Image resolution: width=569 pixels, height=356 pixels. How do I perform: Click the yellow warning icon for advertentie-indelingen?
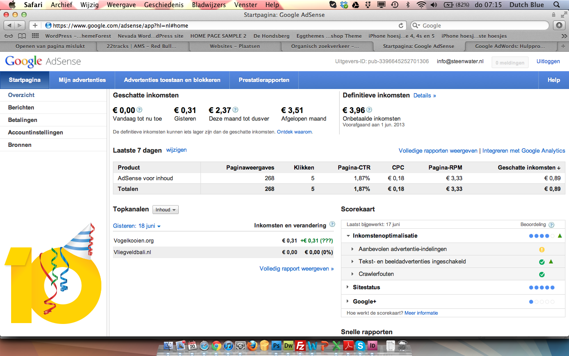(x=542, y=250)
